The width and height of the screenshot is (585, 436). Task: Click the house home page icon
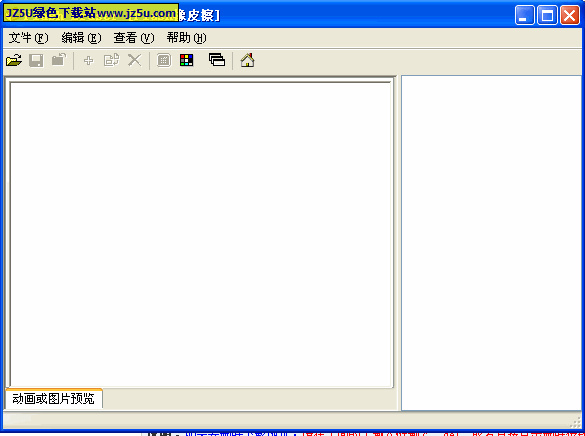click(247, 60)
